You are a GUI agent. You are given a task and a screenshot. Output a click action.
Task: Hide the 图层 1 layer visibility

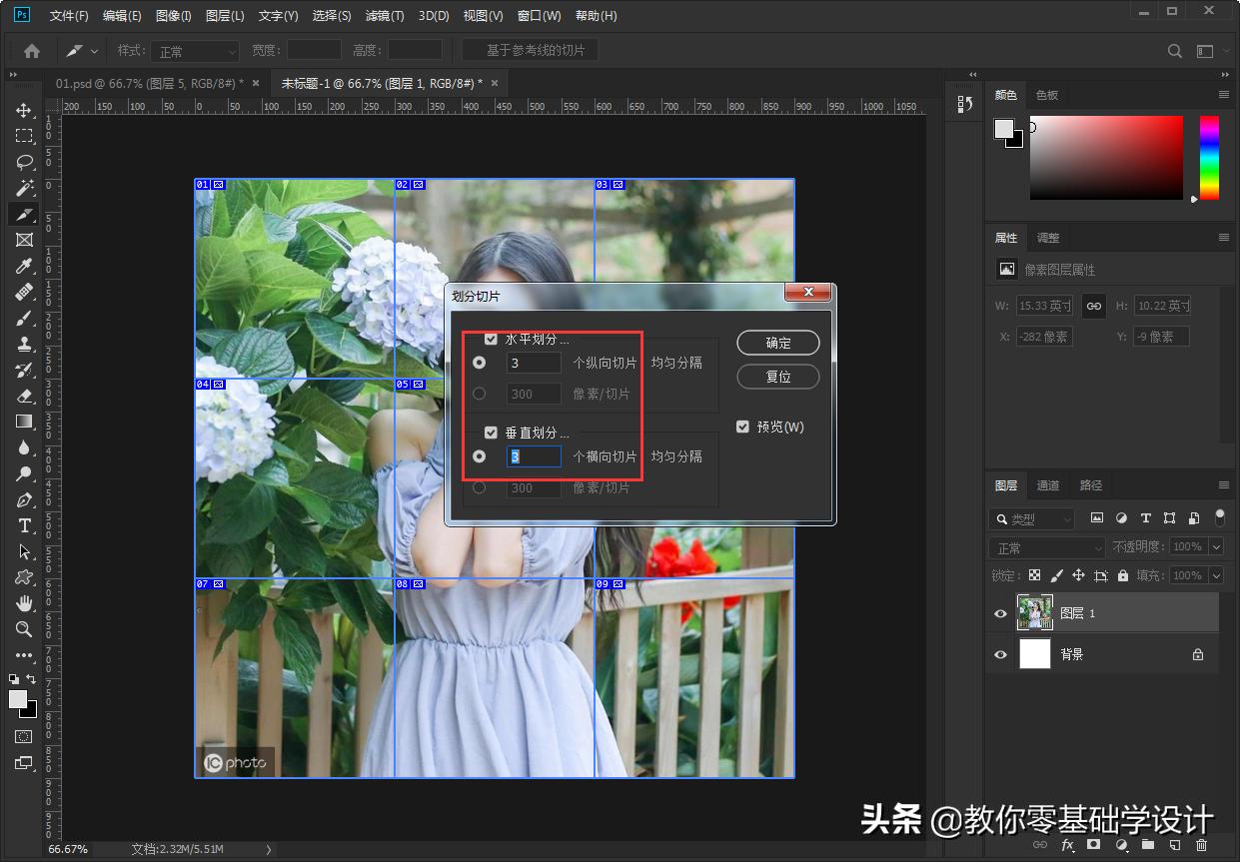click(1000, 613)
